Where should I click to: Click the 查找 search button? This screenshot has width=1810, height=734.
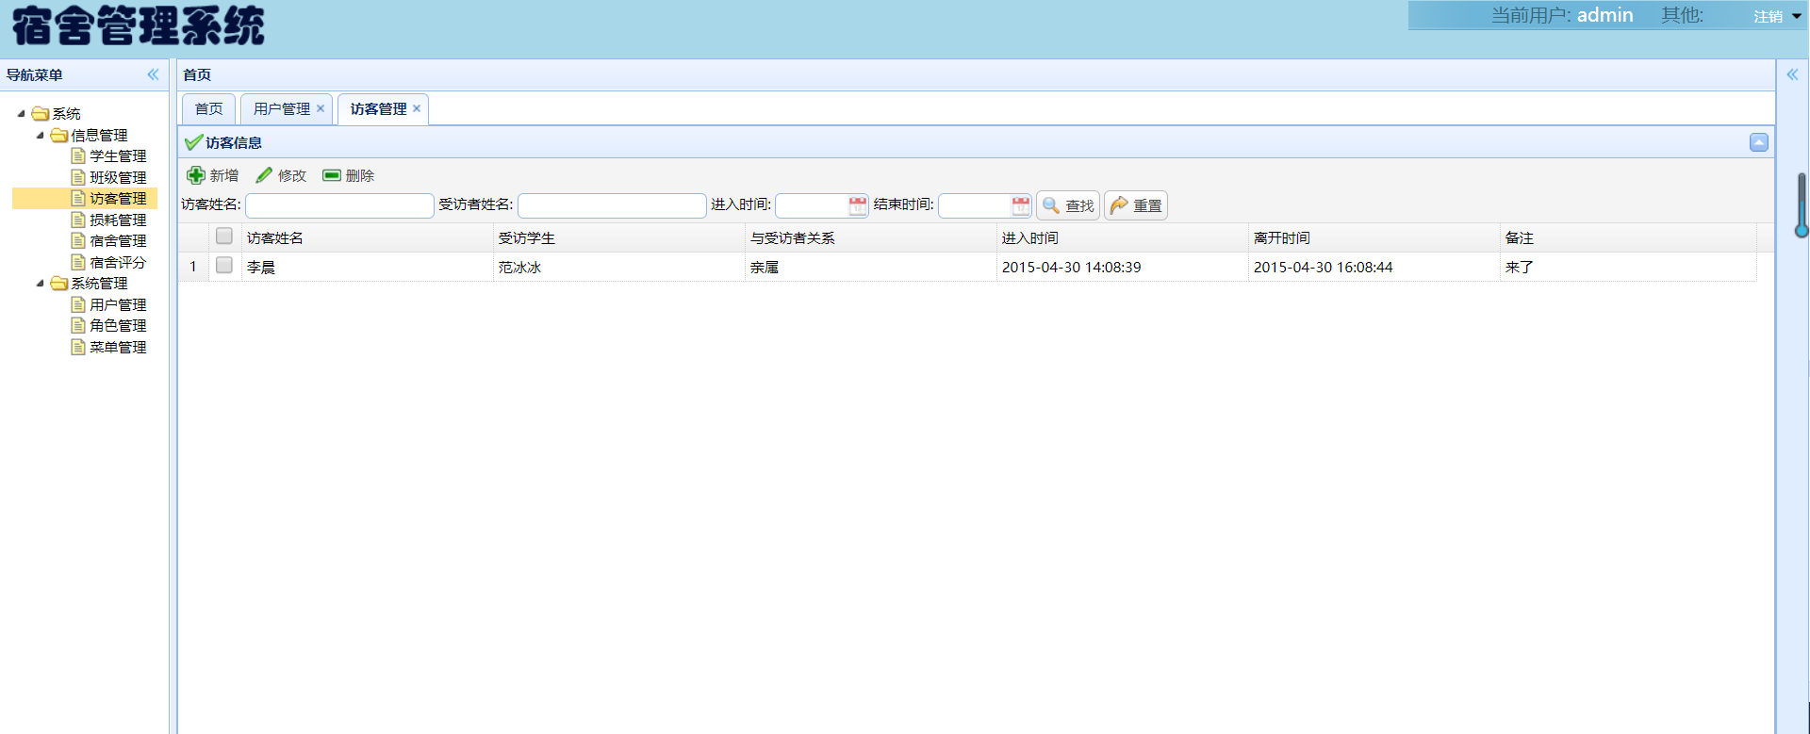coord(1068,205)
